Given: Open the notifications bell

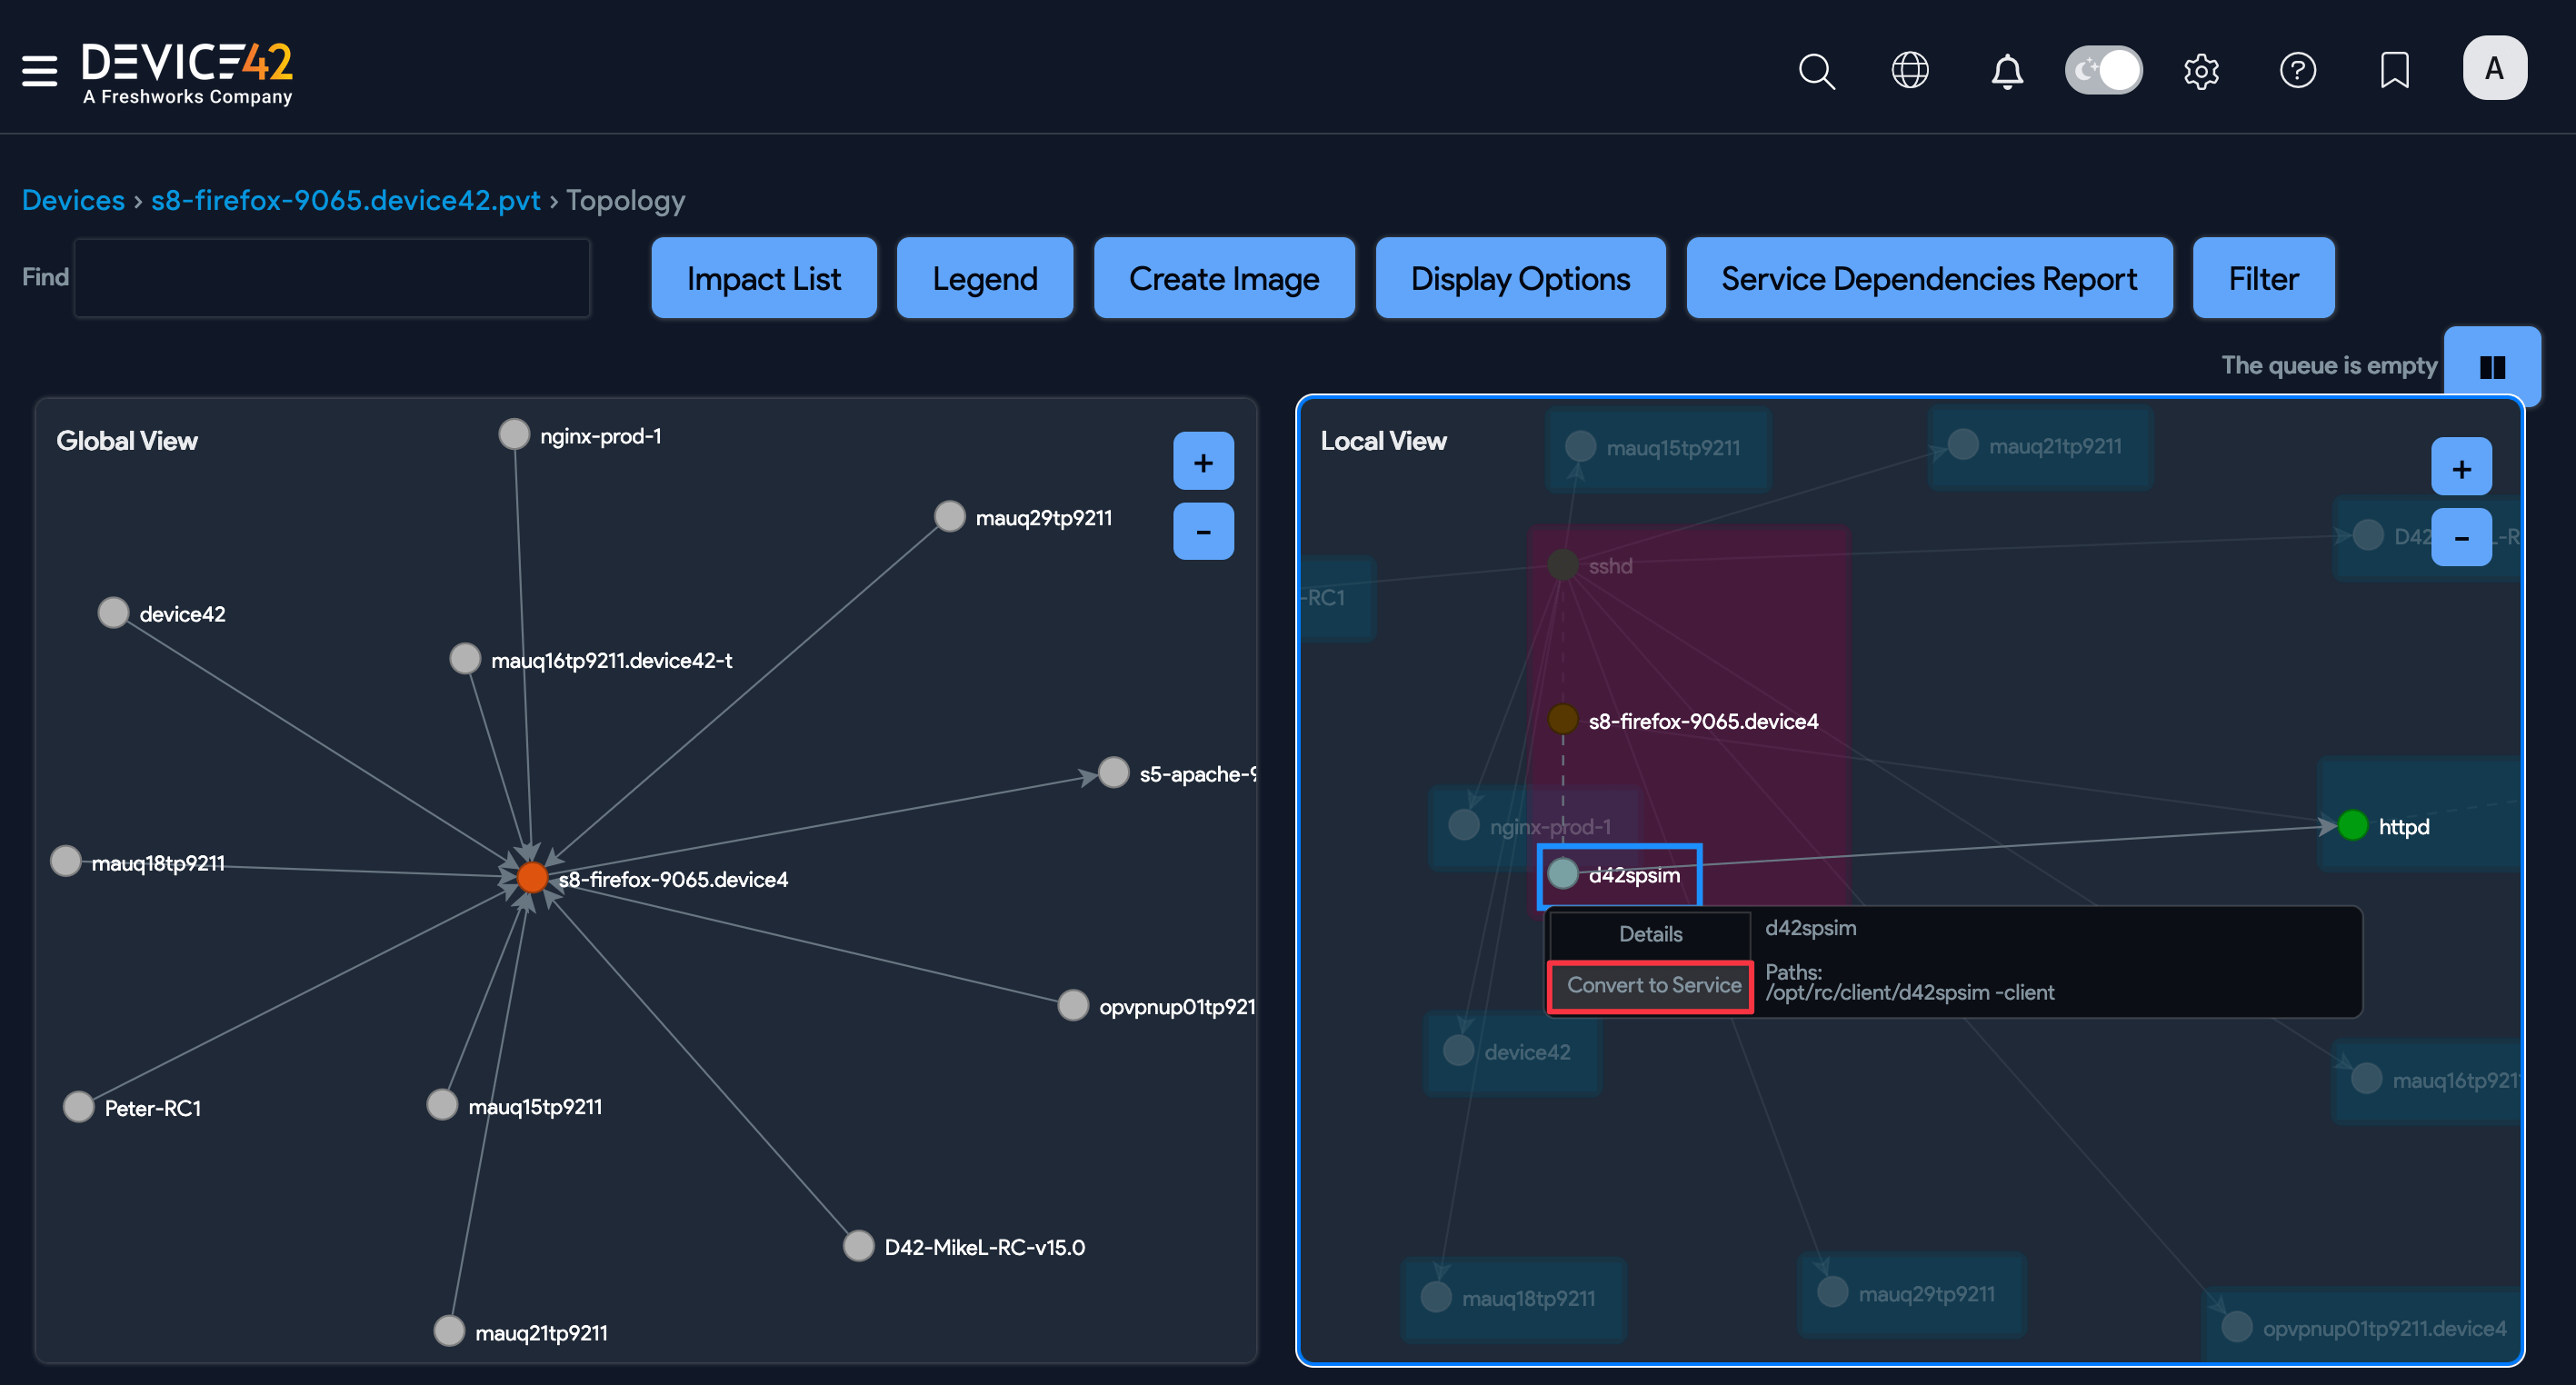Looking at the screenshot, I should coord(2007,71).
